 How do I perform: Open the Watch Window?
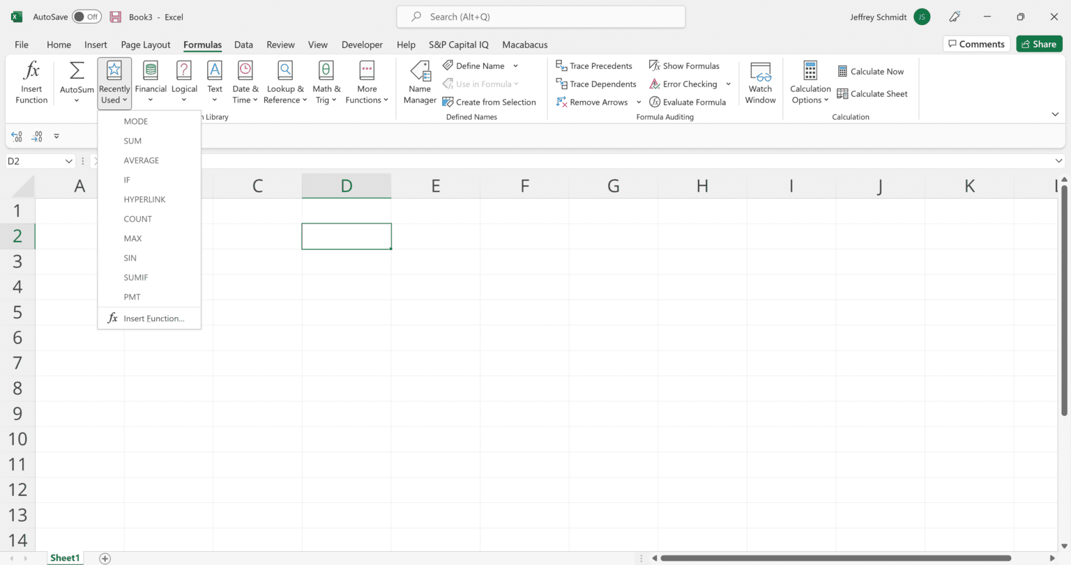coord(760,81)
